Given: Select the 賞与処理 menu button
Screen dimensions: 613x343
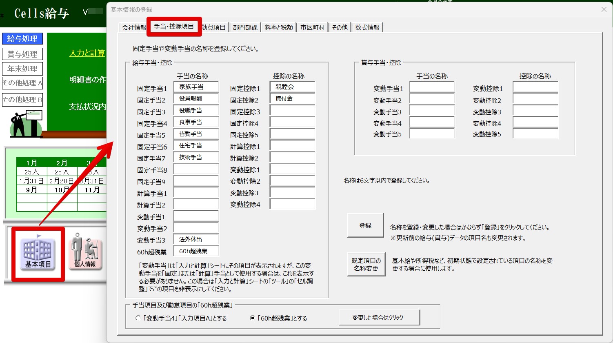Looking at the screenshot, I should click(x=22, y=54).
